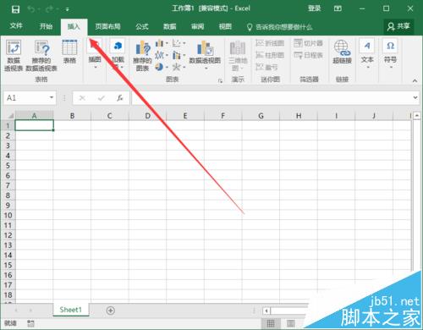423x330 pixels.
Task: Switch to the 页面布局 tab
Action: click(107, 26)
